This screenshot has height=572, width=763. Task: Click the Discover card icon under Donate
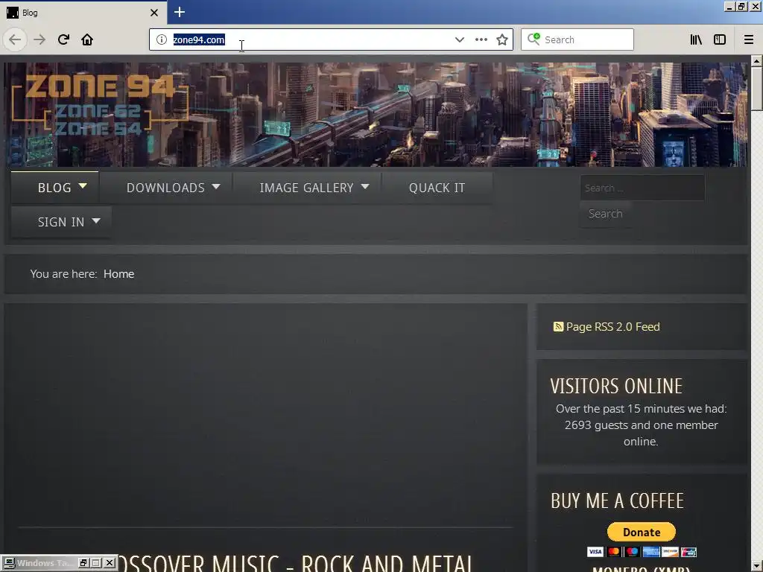pos(670,552)
